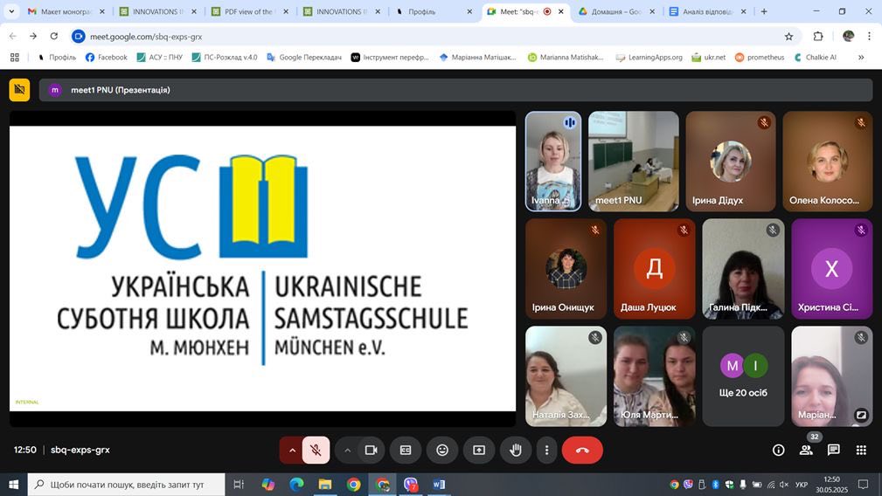Open Word from the Windows taskbar

[x=439, y=485]
